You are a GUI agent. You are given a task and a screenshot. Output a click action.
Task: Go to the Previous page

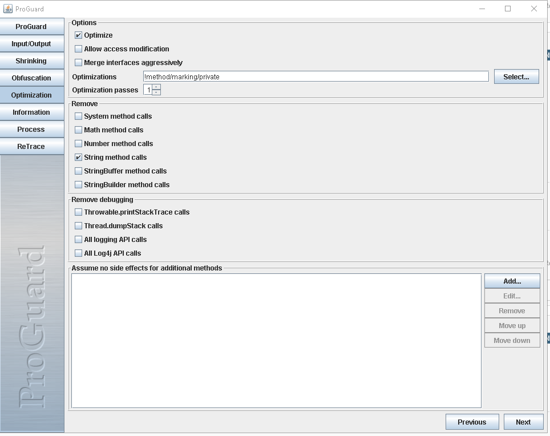click(472, 422)
